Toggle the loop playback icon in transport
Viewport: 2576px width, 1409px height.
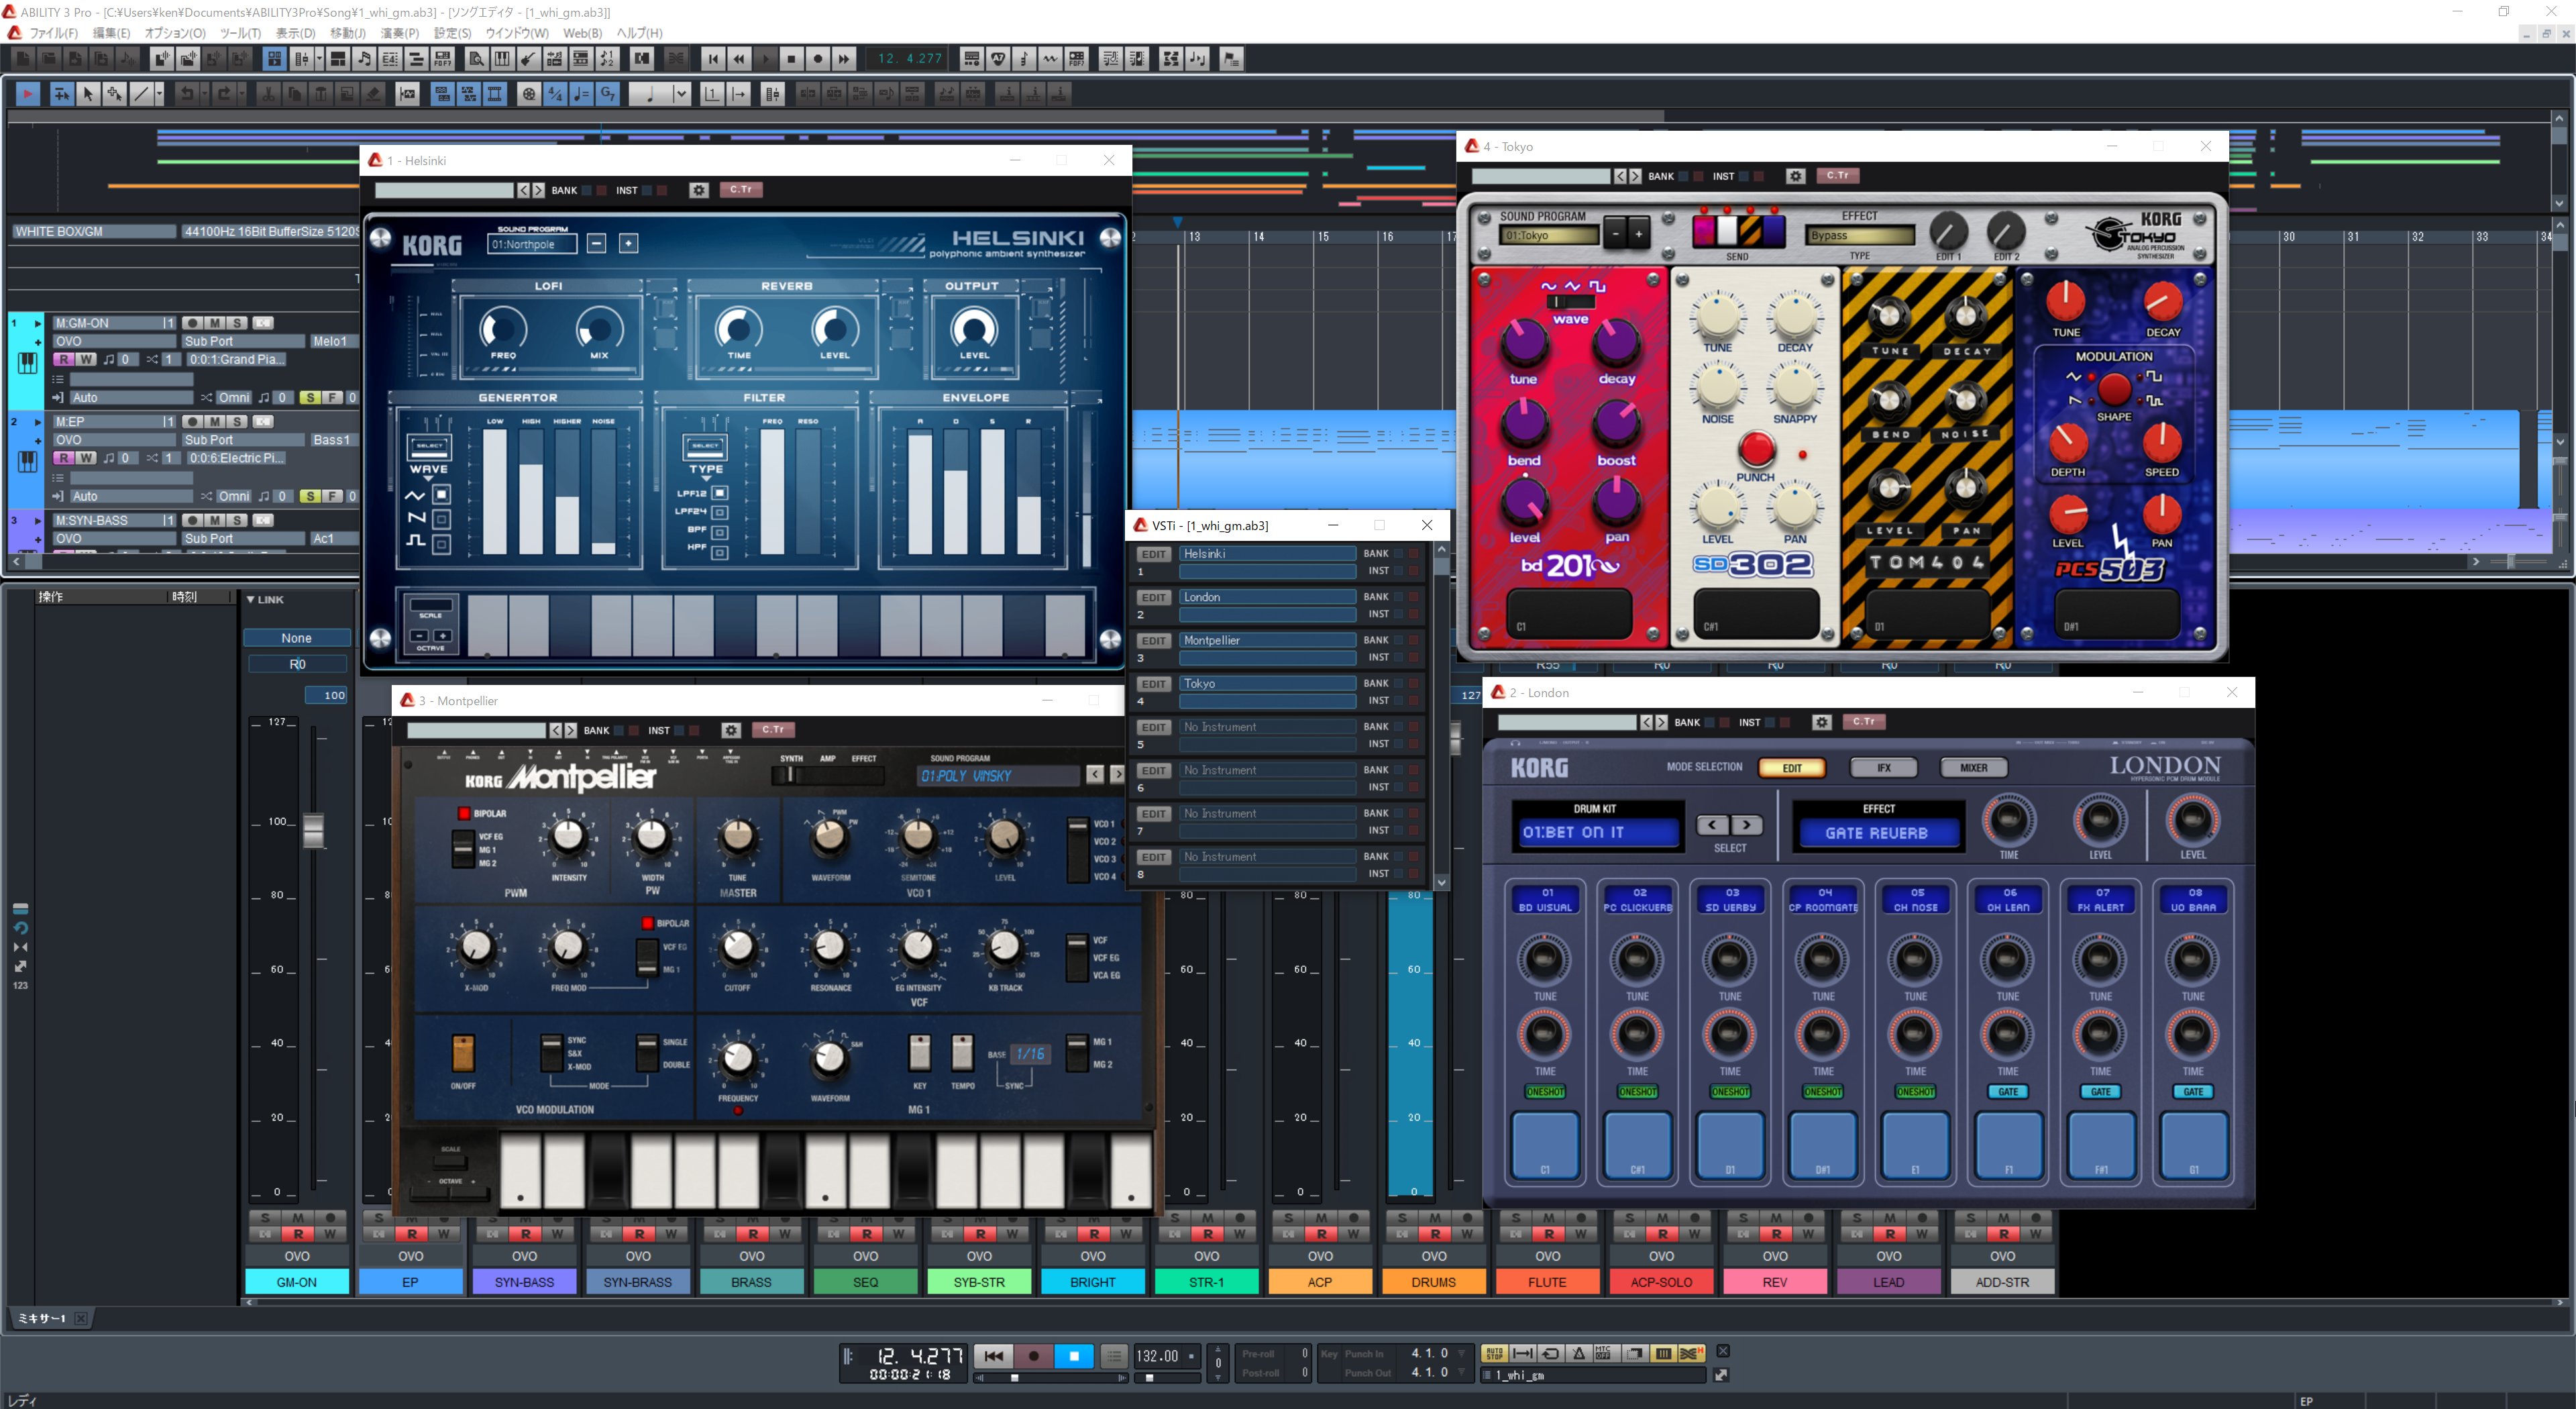click(x=1550, y=1353)
